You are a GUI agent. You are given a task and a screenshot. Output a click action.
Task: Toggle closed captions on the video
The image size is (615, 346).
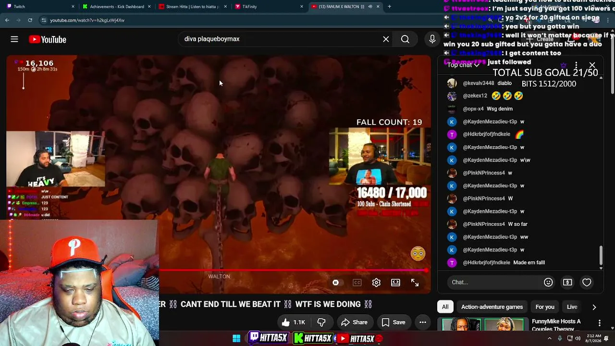357,283
